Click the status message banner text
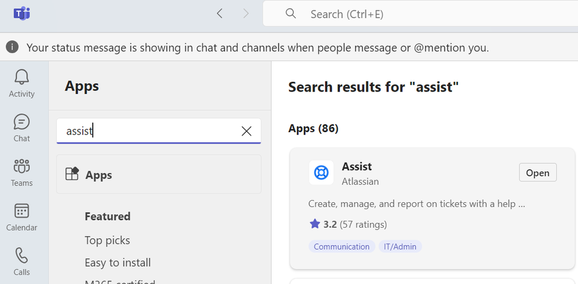 (258, 48)
